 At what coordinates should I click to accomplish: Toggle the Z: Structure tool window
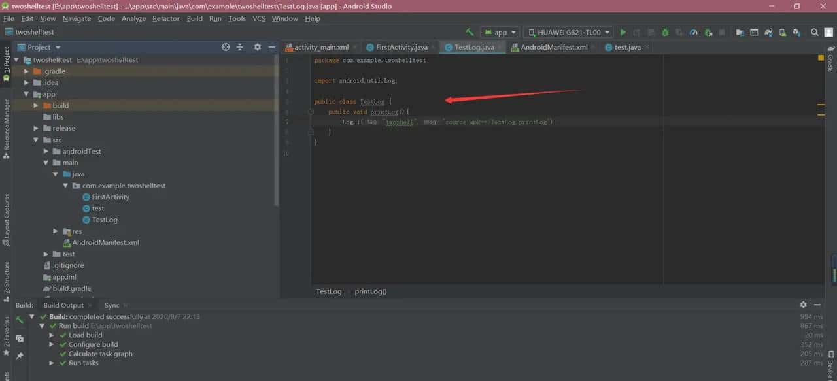pyautogui.click(x=7, y=279)
